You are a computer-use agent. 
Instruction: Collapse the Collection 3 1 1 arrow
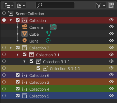click(25, 62)
